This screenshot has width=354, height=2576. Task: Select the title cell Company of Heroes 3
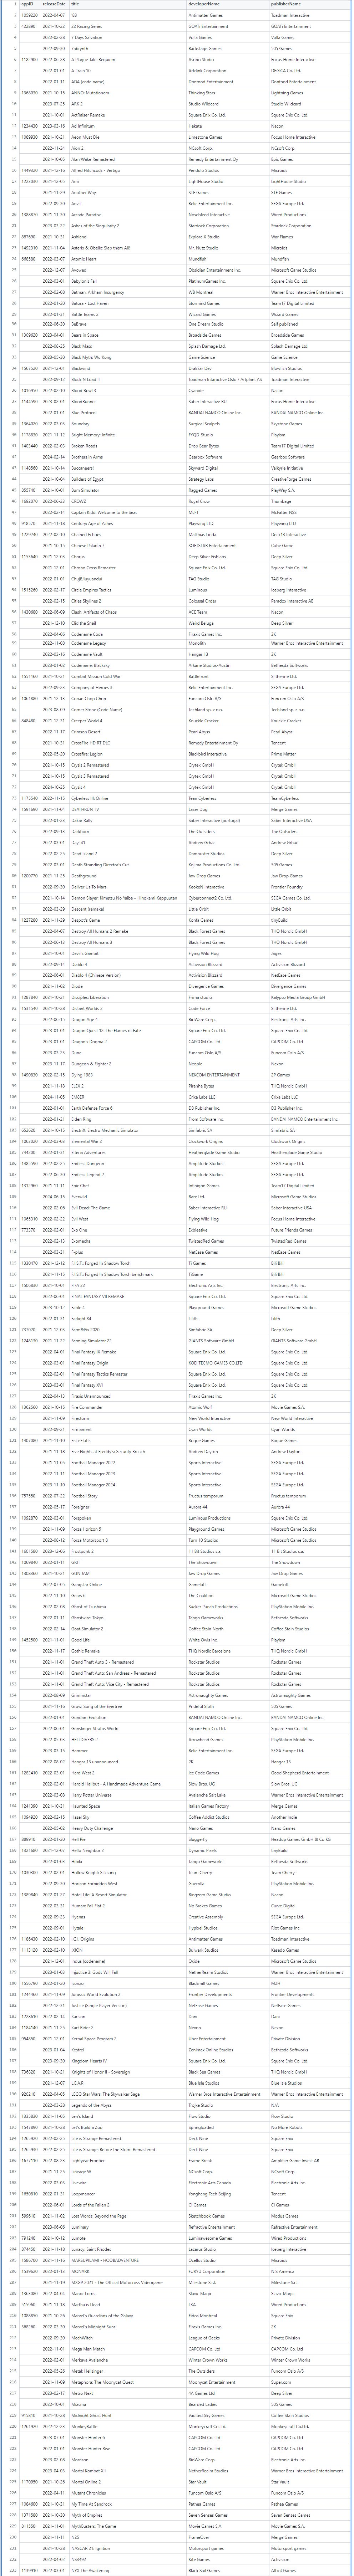click(128, 688)
